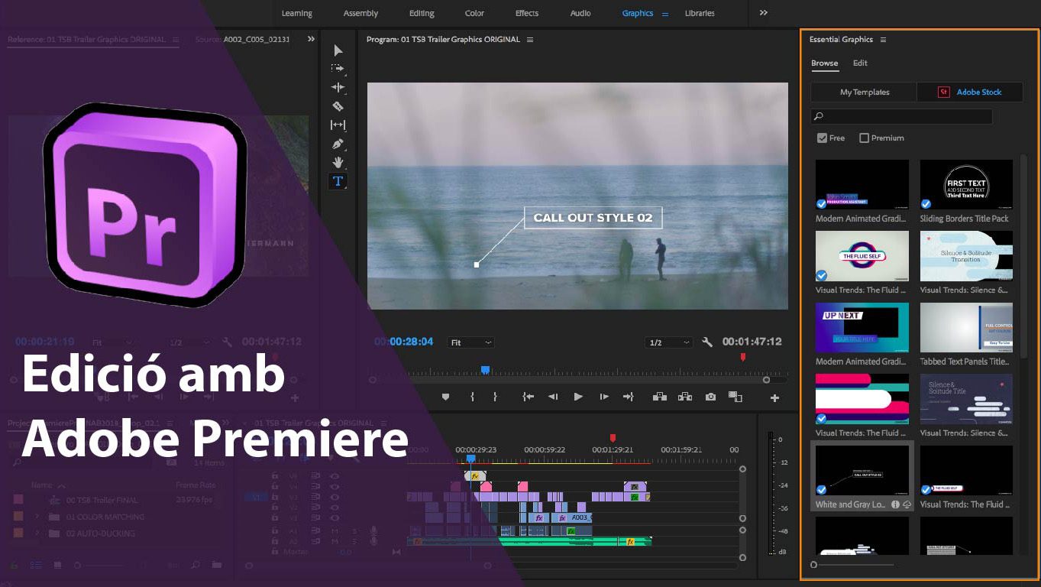Screen dimensions: 1041x587
Task: Select the Sliding Borders Title Pack thumbnail
Action: pos(966,184)
